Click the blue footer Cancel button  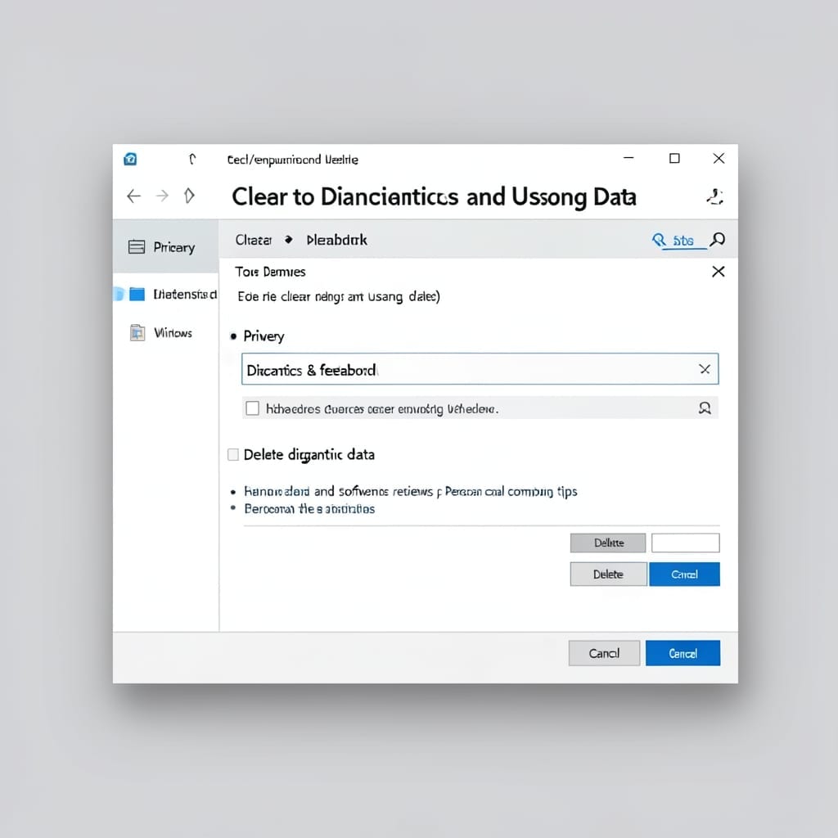point(683,653)
